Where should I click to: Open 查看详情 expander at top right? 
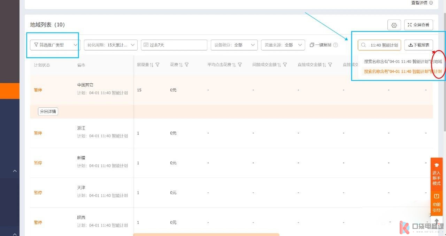coord(422,3)
